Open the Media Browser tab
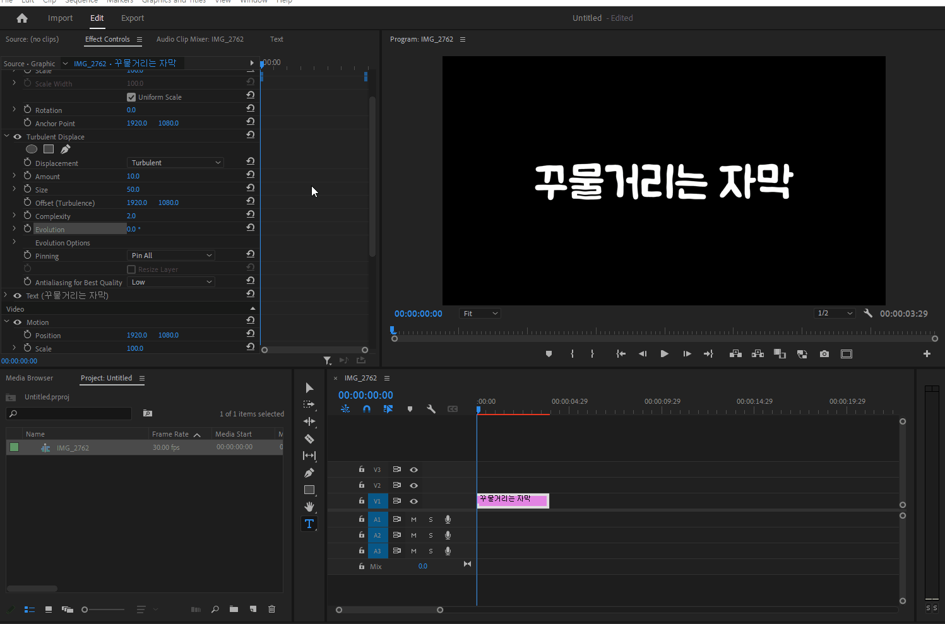This screenshot has width=945, height=624. (x=30, y=378)
